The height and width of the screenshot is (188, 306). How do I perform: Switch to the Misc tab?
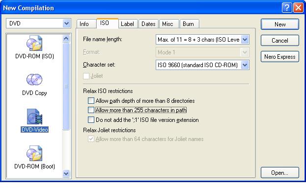(169, 24)
